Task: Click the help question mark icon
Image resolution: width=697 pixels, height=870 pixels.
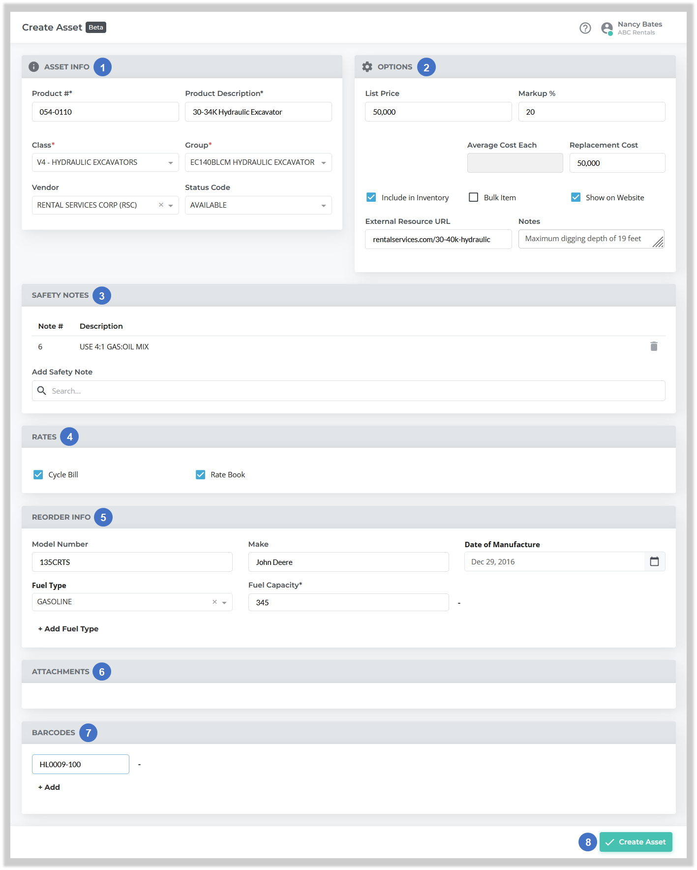Action: point(585,28)
